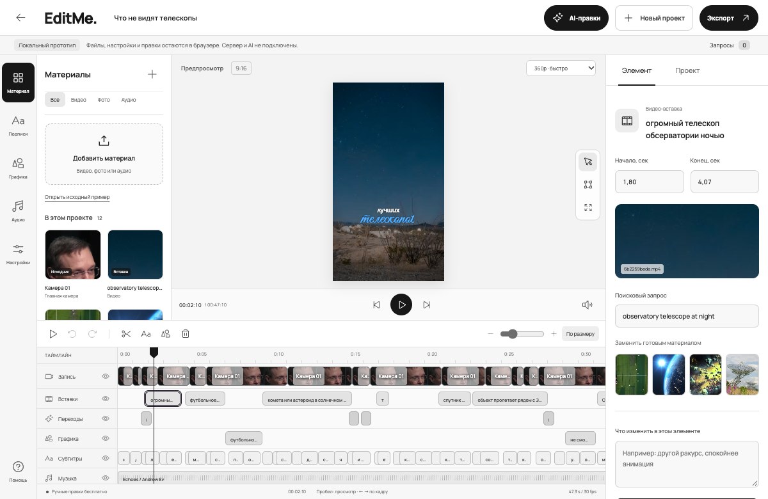This screenshot has height=499, width=768.
Task: Jump to previous frame button
Action: tap(377, 305)
